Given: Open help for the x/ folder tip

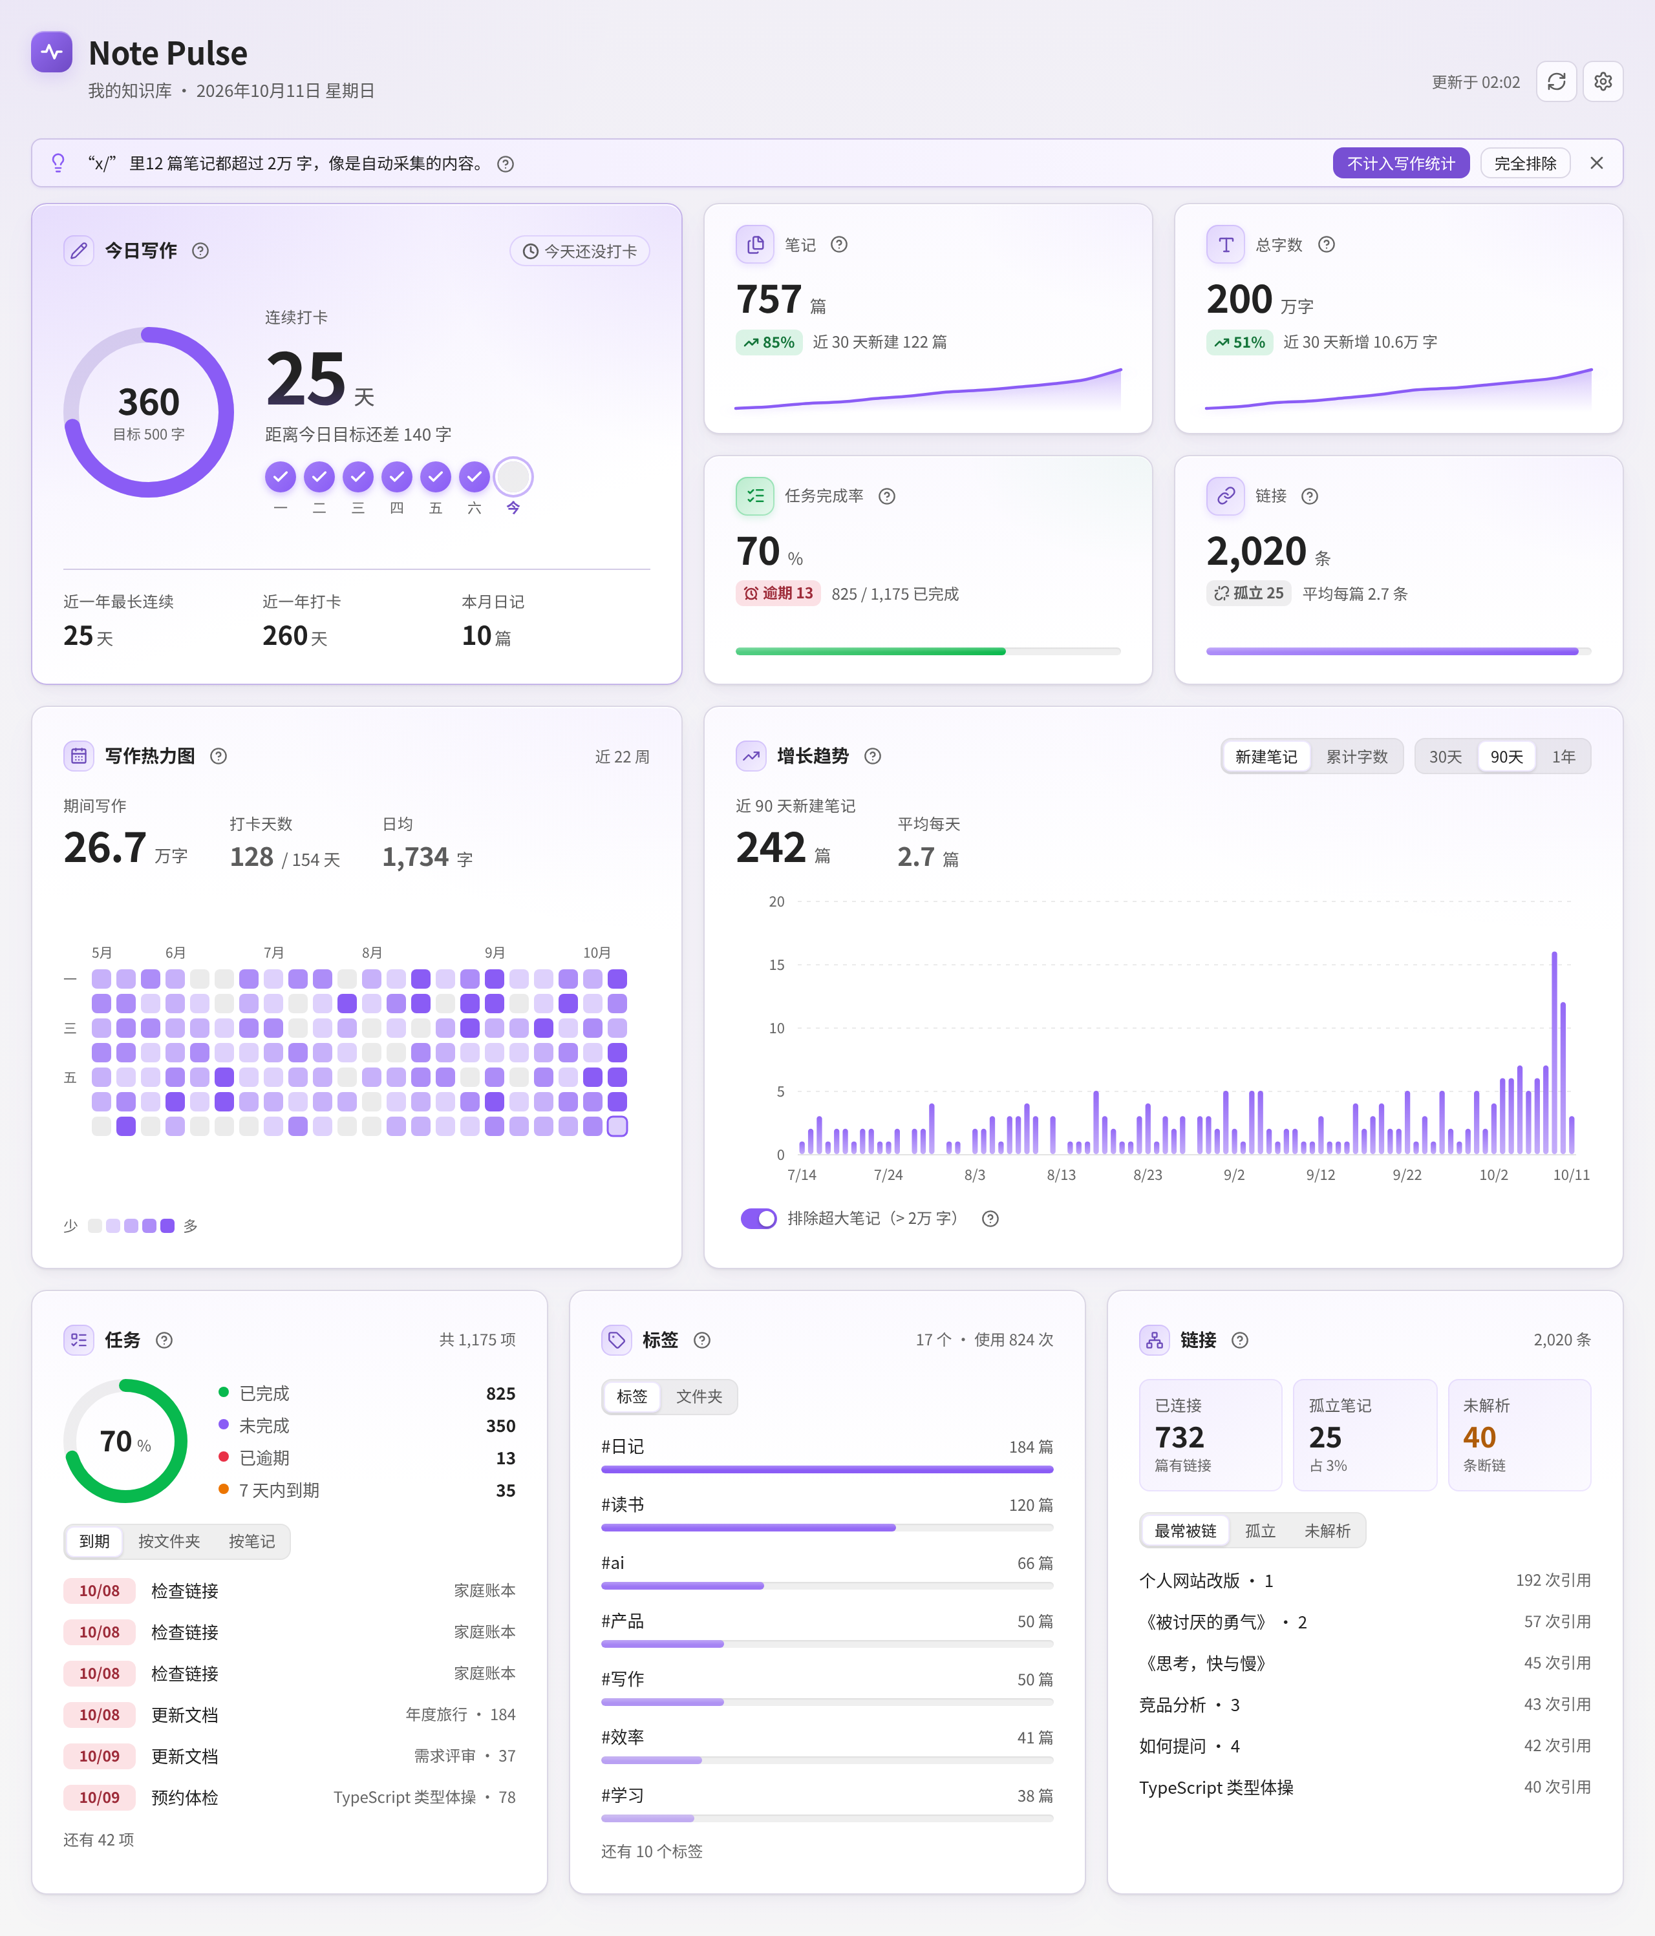Looking at the screenshot, I should click(506, 164).
